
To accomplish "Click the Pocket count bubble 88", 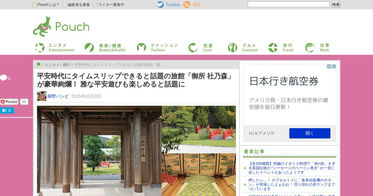I will (24, 102).
